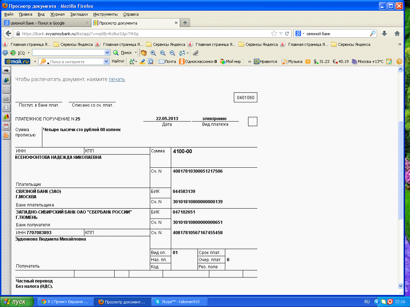Open the ICQ label dropdown arrow
Screen dimensions: 410x307
[x=28, y=53]
